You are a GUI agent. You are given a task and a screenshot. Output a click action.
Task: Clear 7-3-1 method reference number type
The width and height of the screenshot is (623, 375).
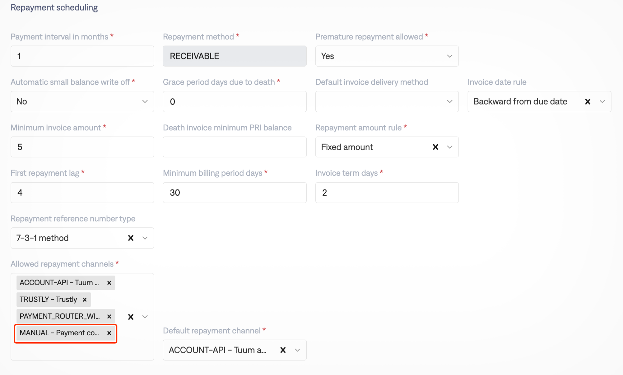[131, 238]
